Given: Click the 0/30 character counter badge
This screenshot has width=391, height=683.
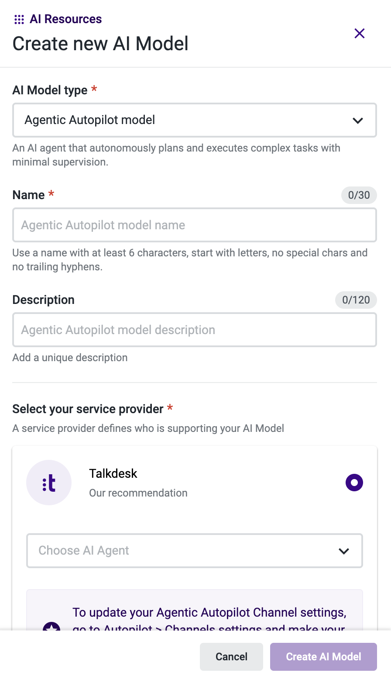Looking at the screenshot, I should [359, 195].
